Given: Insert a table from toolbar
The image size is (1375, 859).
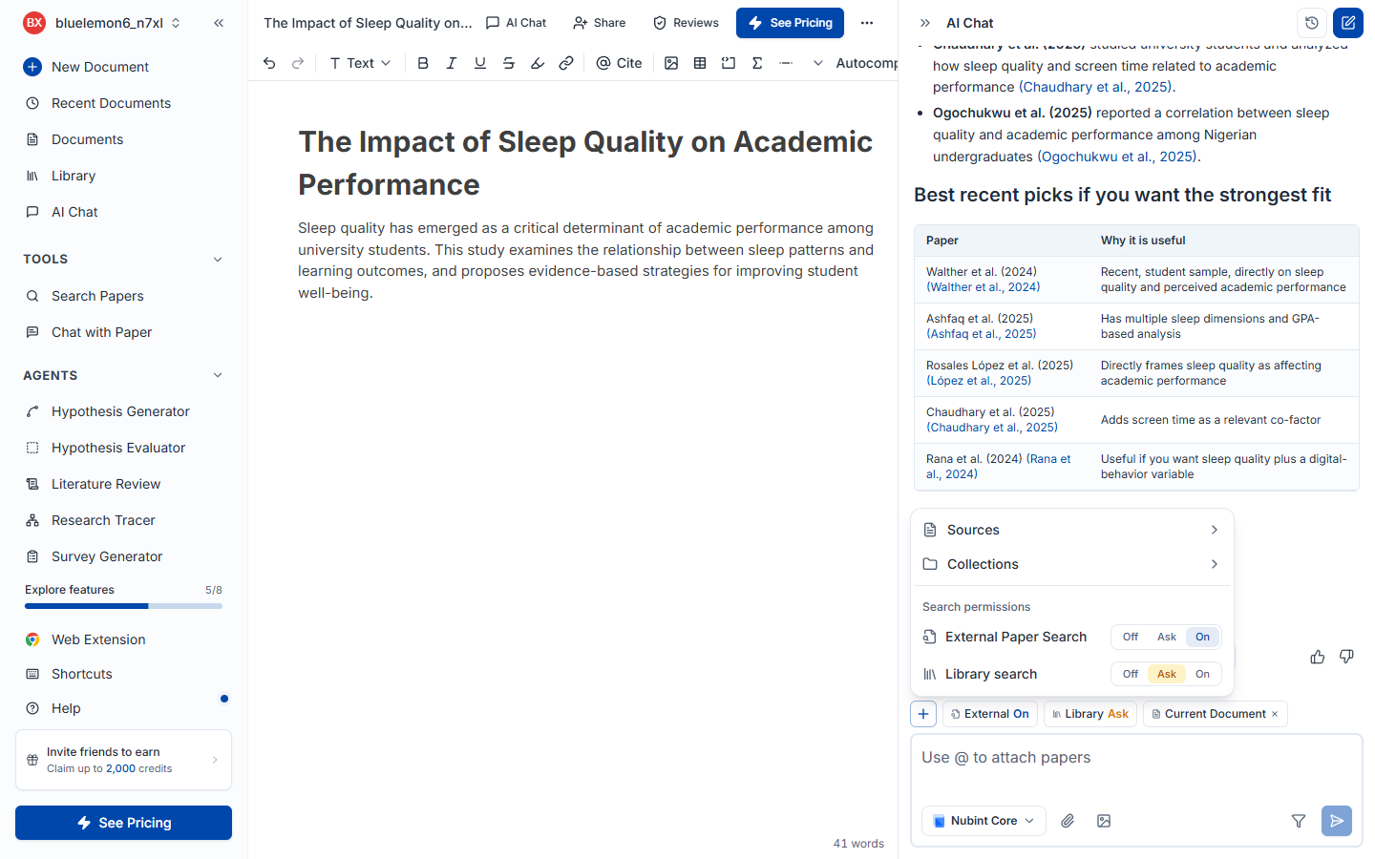Looking at the screenshot, I should 700,63.
